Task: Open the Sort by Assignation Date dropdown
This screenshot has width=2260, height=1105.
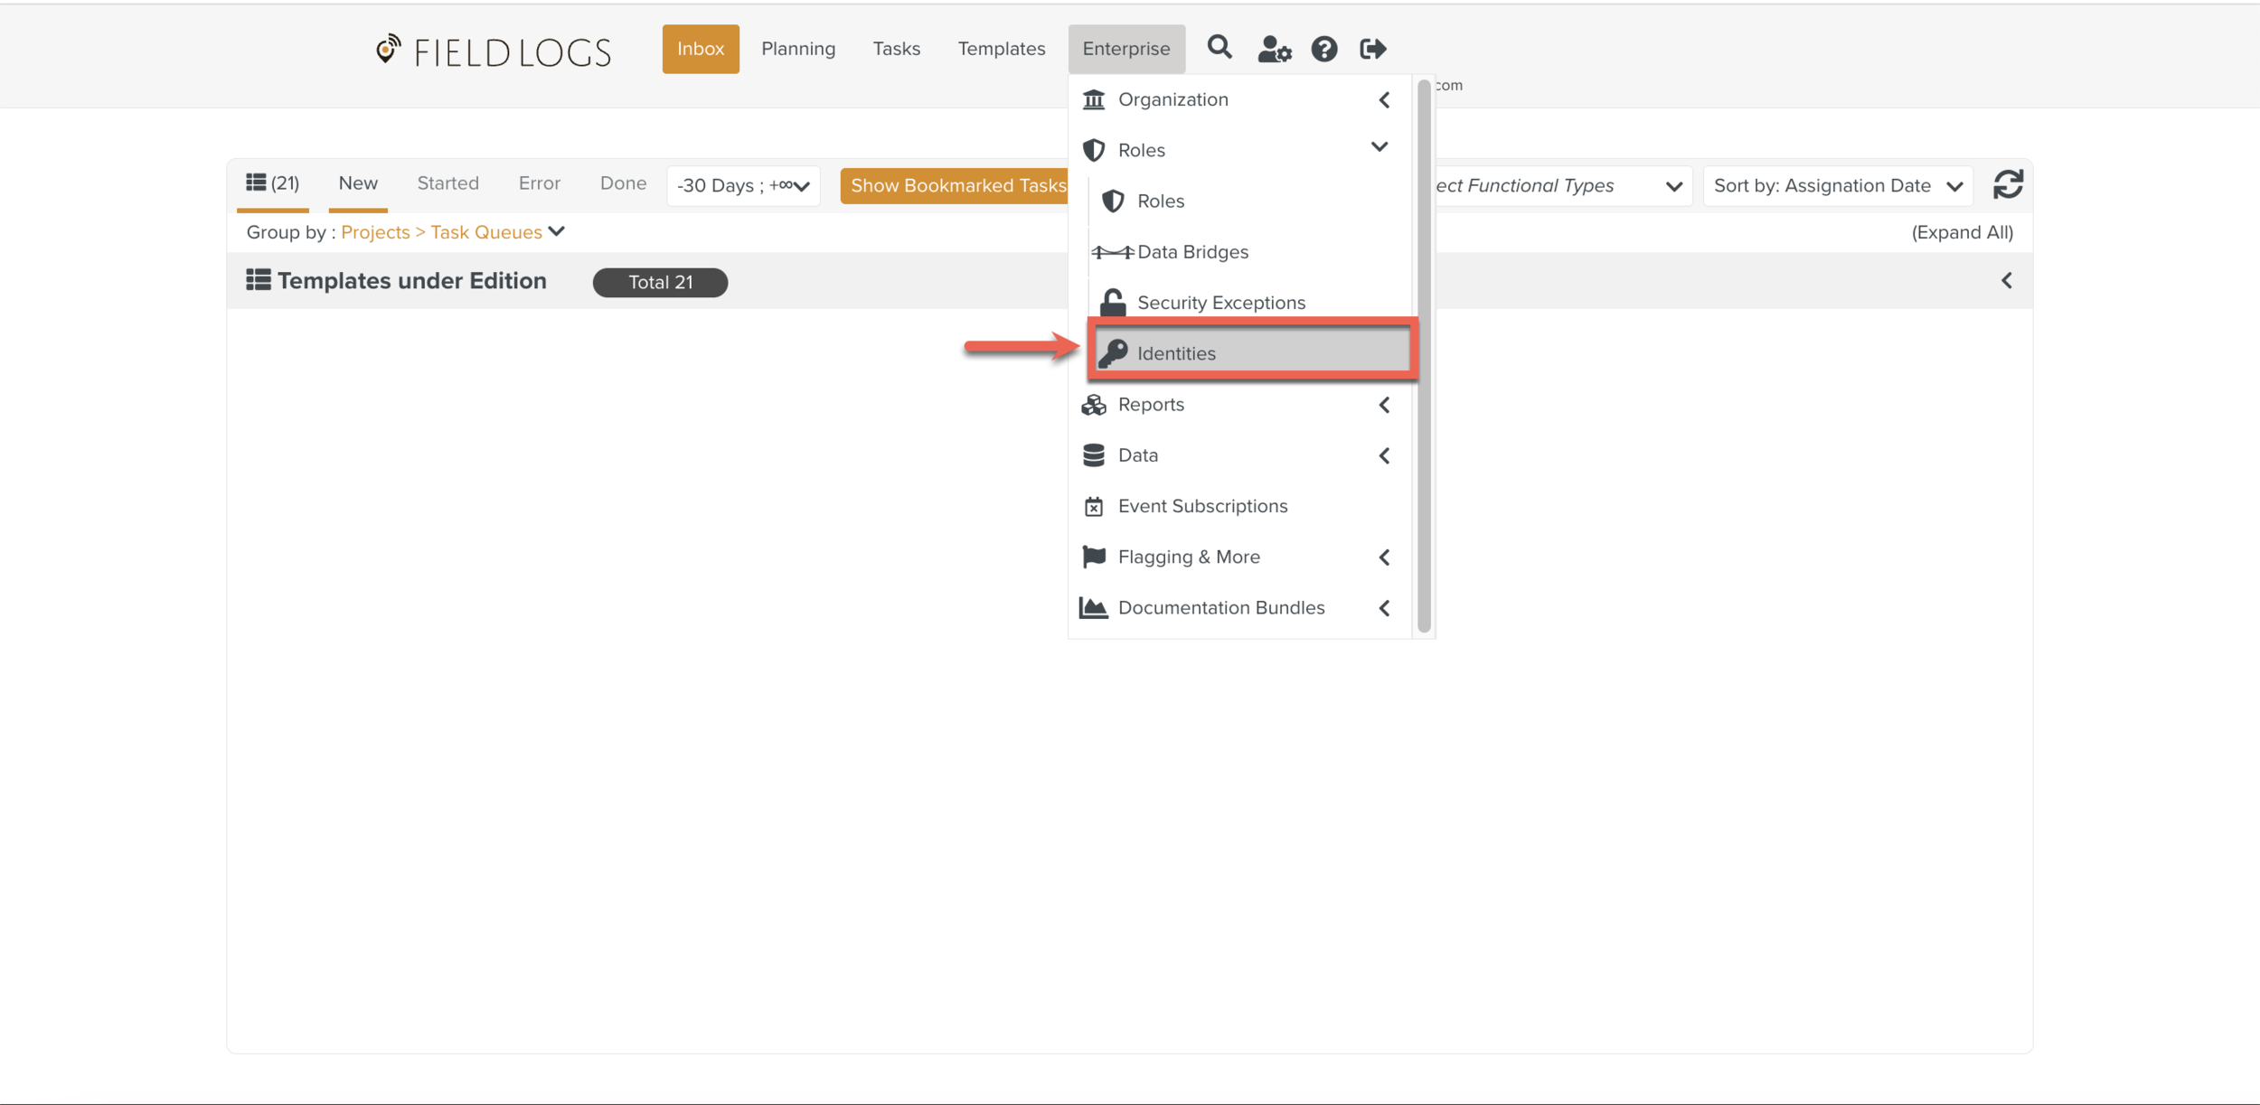Action: (x=1837, y=186)
